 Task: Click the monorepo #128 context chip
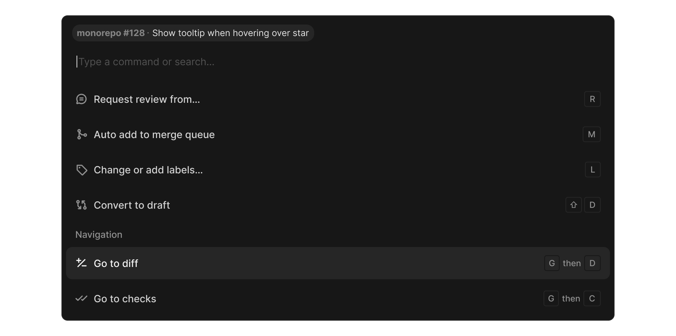point(193,33)
